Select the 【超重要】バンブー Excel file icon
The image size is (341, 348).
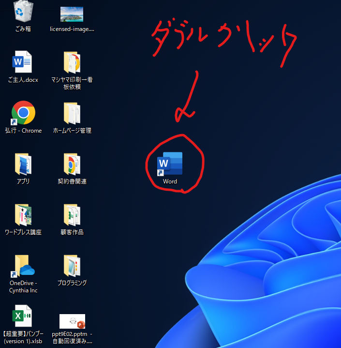click(23, 316)
